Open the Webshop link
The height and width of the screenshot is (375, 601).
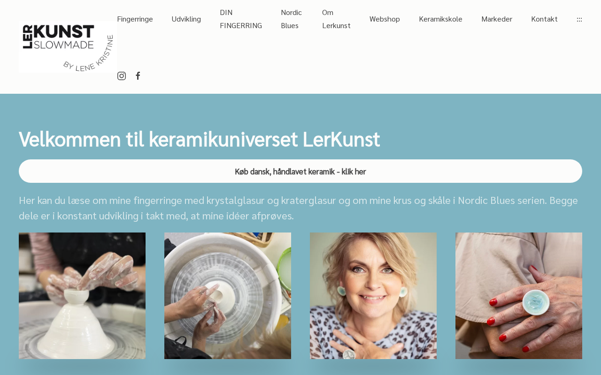385,19
